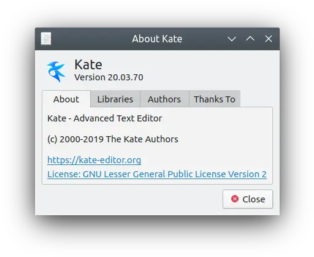Click the Version 20.03.70 label
314x257 pixels.
(109, 77)
